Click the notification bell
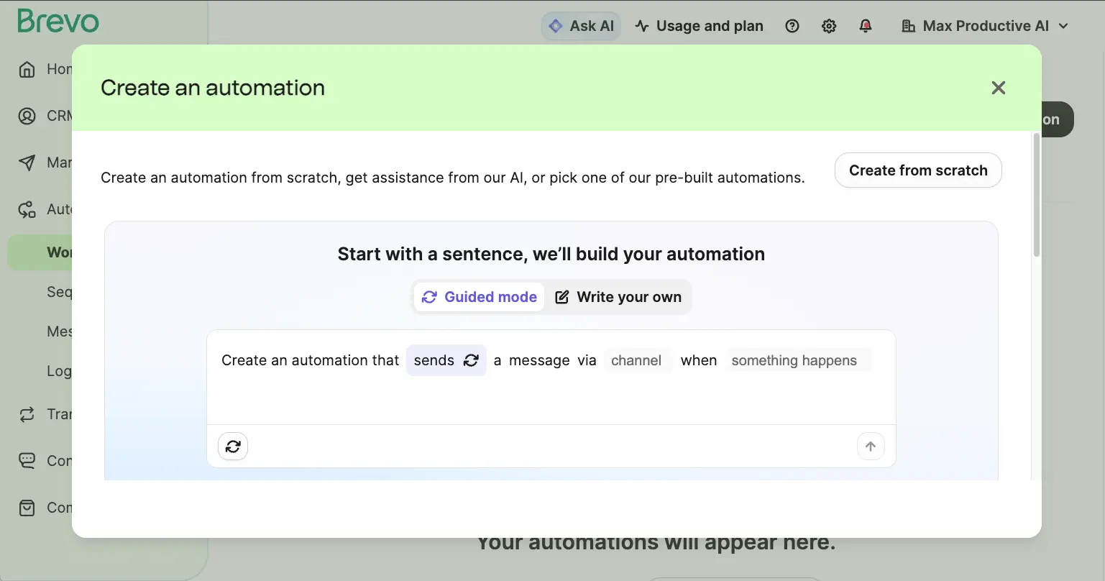 coord(866,26)
